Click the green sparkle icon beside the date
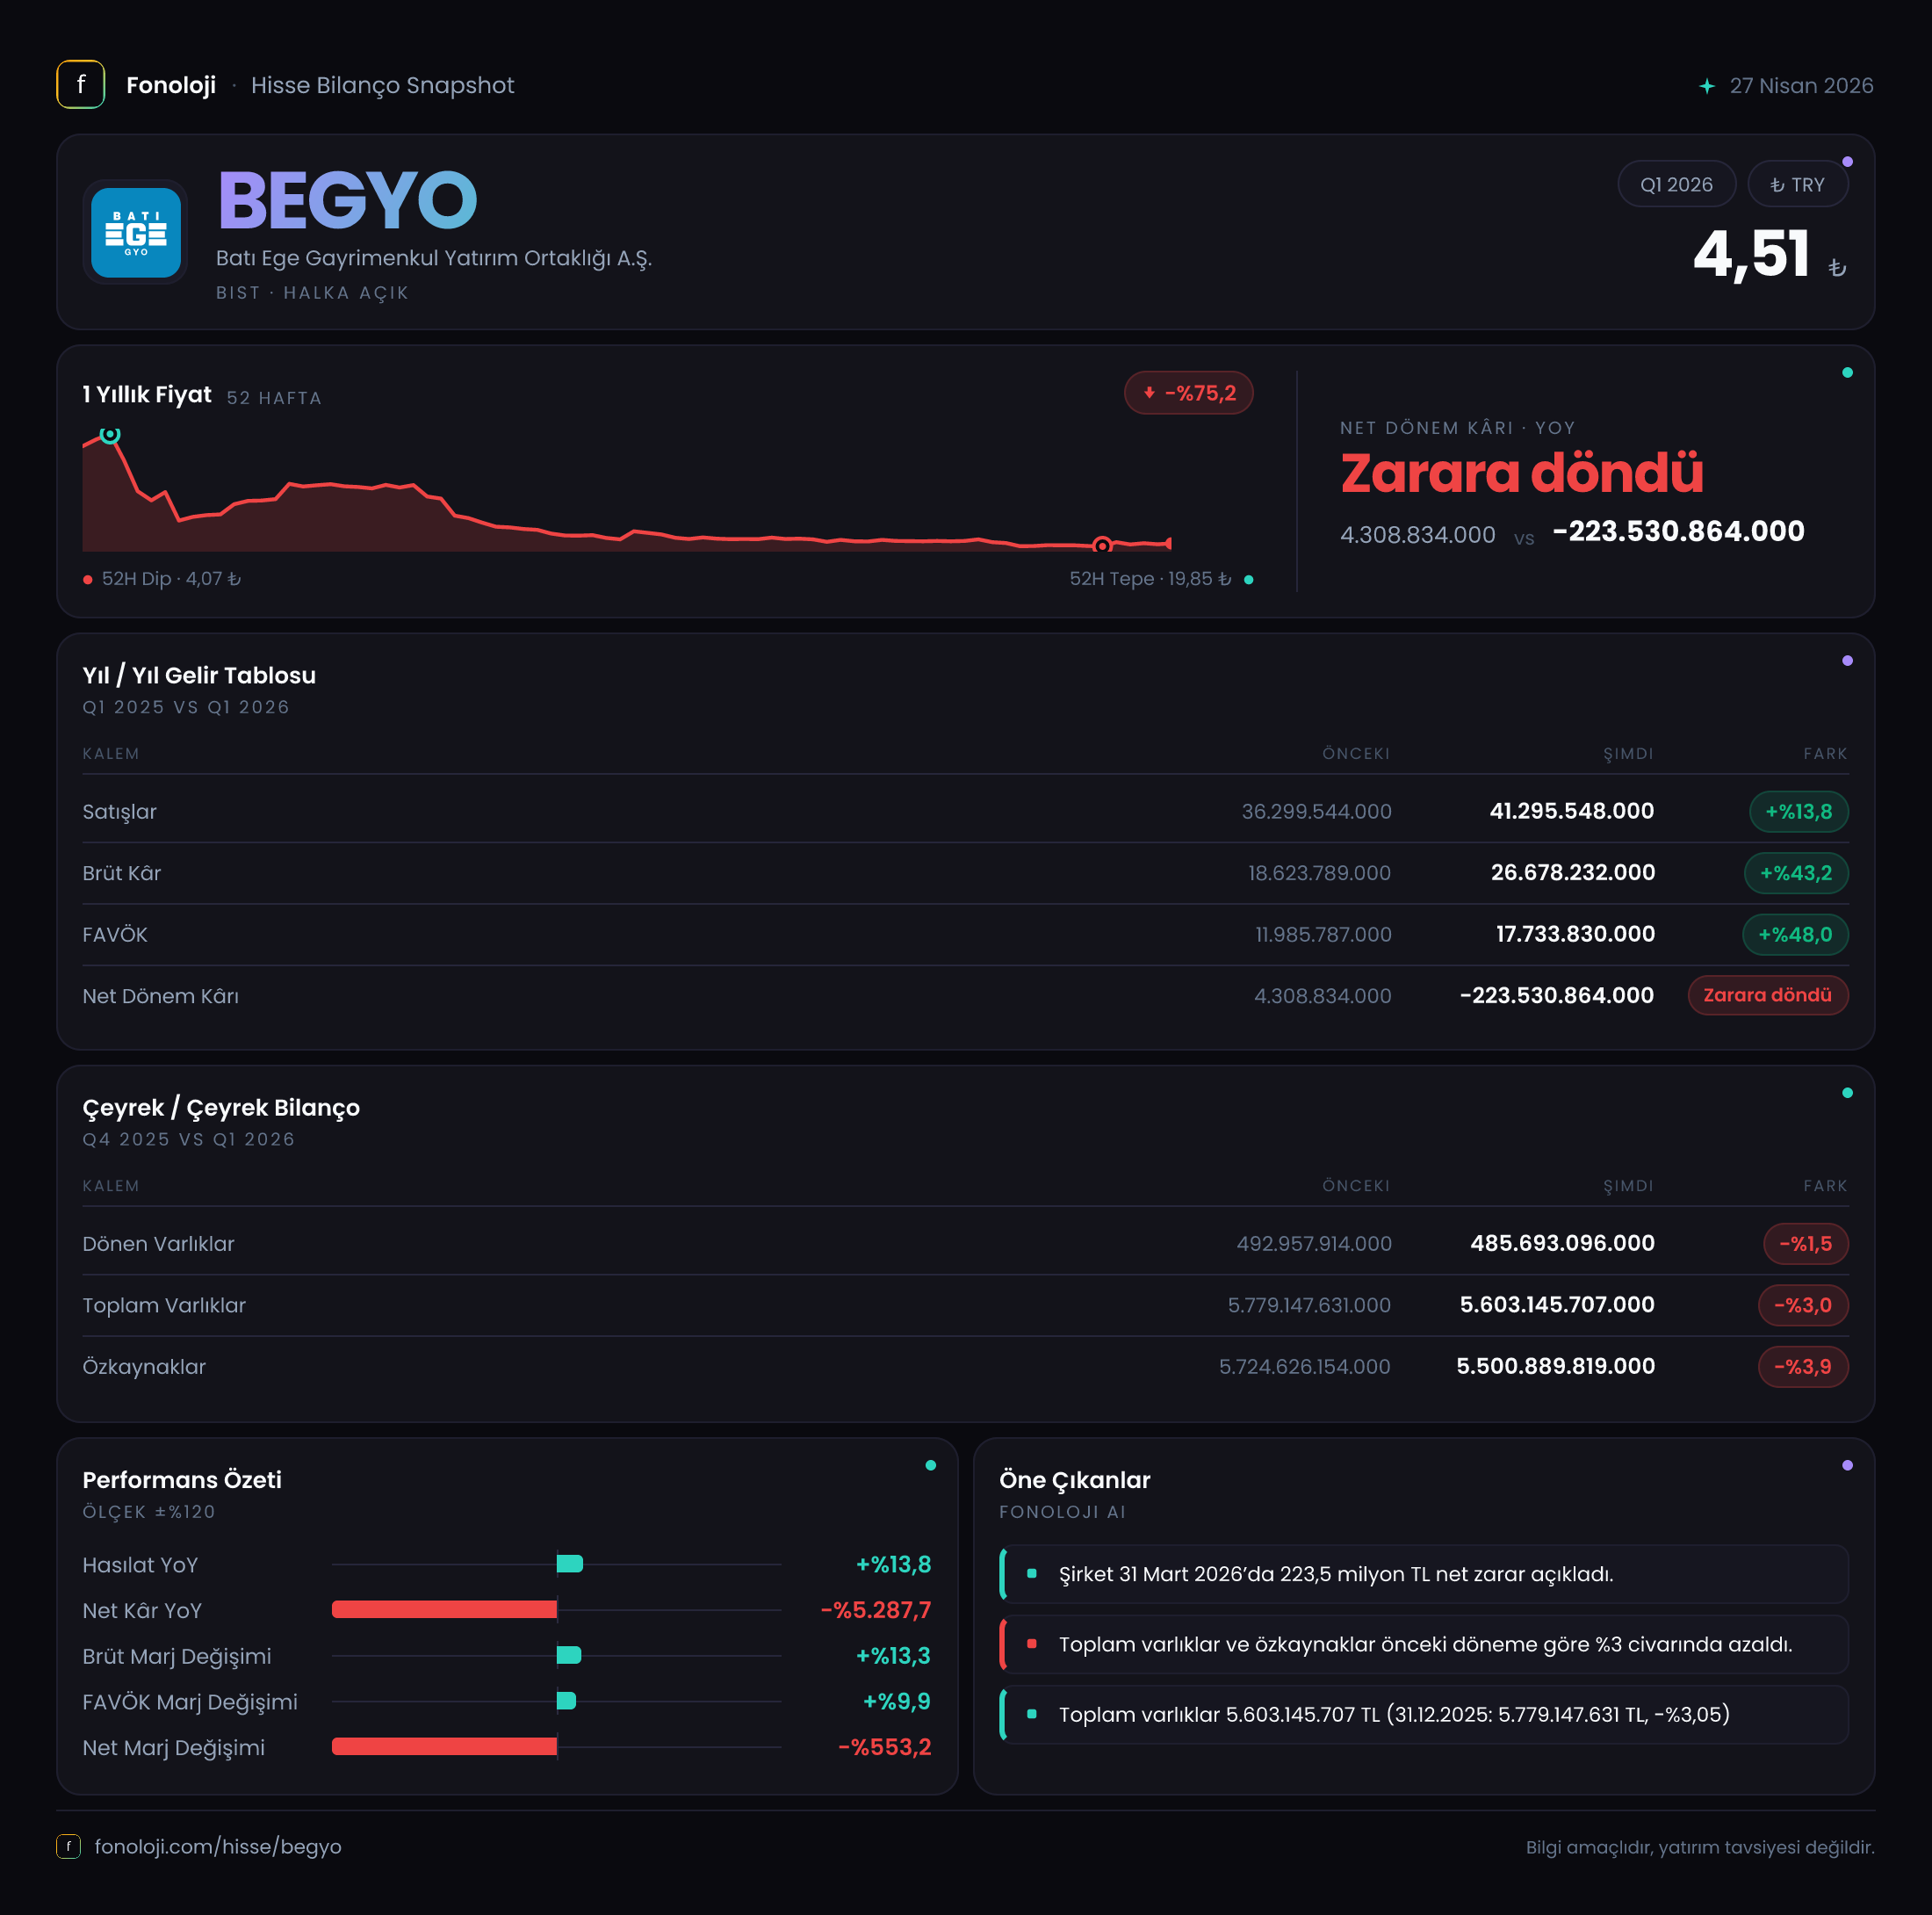 point(1707,86)
